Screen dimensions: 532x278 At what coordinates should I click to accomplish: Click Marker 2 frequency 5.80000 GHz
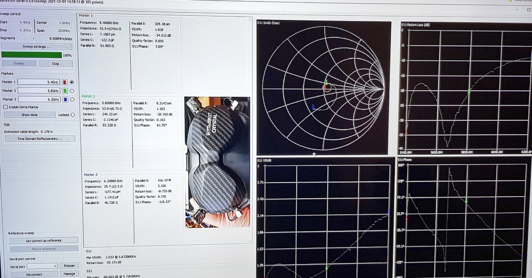111,103
